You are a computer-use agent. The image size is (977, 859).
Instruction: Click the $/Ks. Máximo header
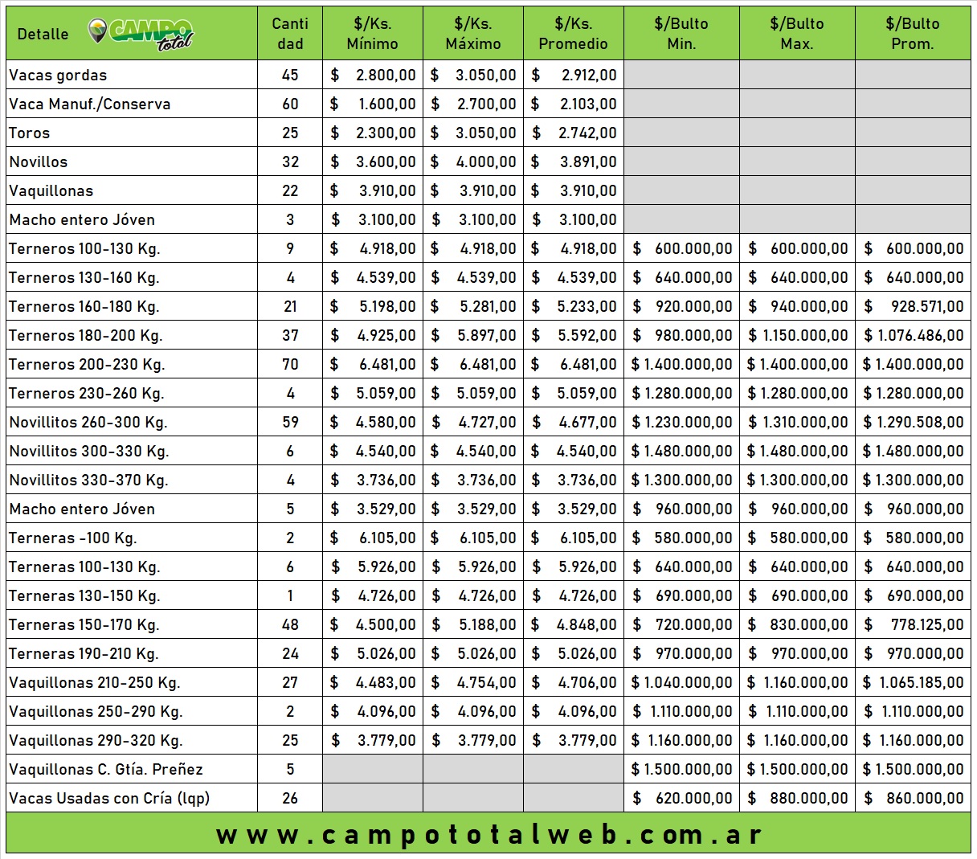pos(472,34)
